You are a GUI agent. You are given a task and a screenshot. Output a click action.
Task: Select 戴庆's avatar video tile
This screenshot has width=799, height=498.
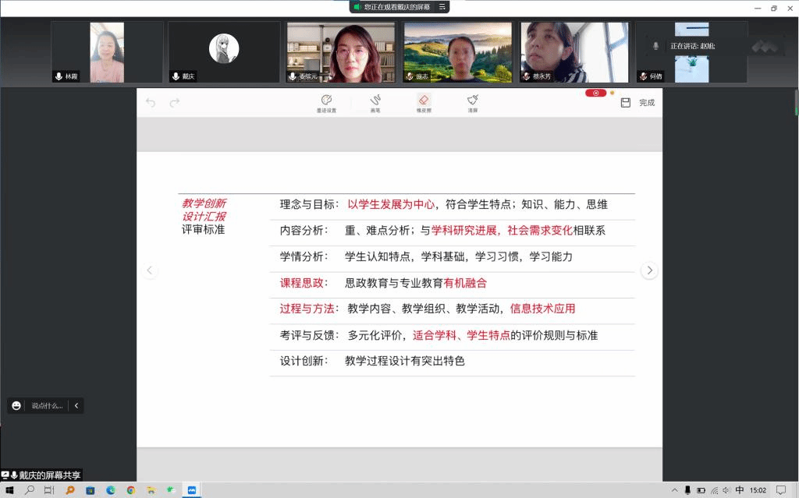(224, 51)
